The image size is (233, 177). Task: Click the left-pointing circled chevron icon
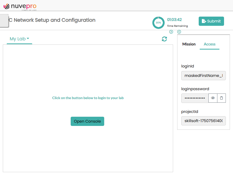179,32
